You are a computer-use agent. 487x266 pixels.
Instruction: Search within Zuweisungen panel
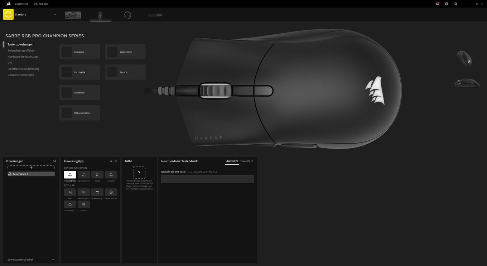click(x=55, y=161)
